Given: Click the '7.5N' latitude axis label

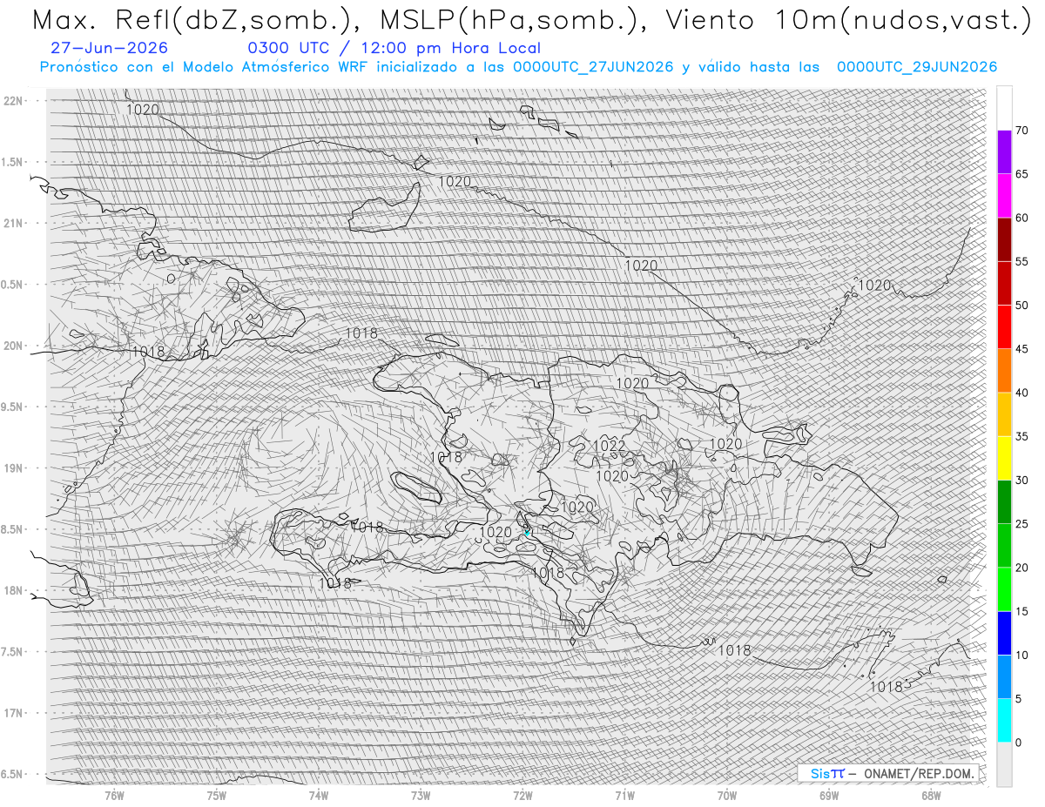Looking at the screenshot, I should pyautogui.click(x=12, y=652).
